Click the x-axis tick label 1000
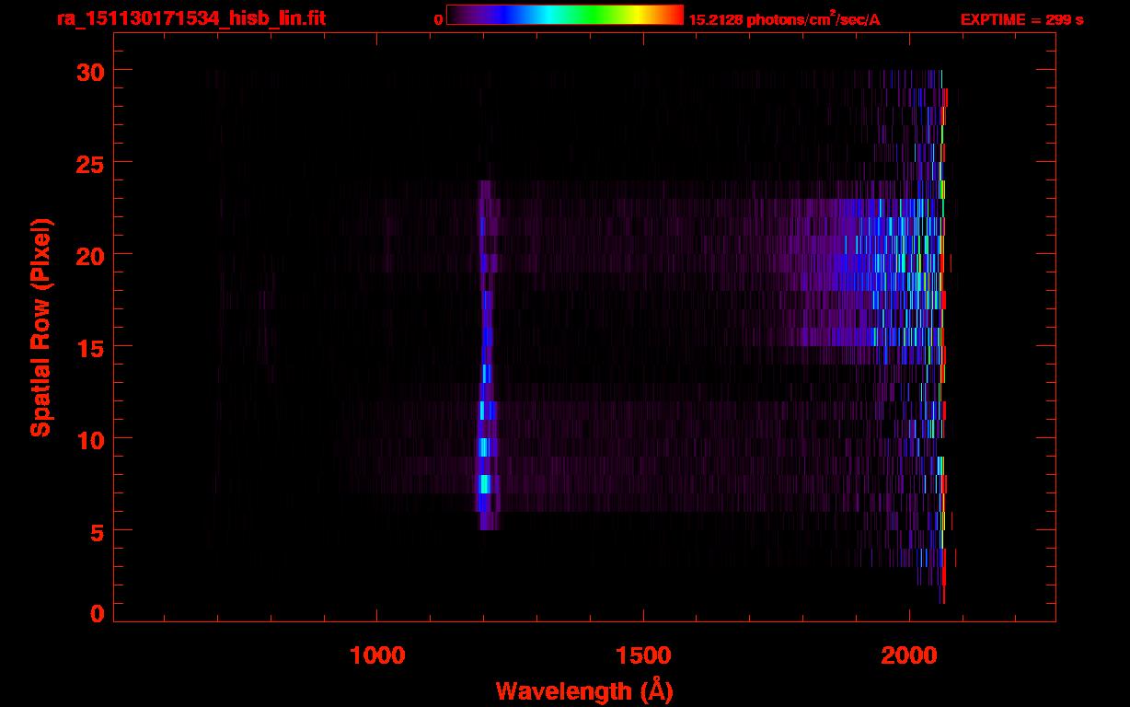The width and height of the screenshot is (1130, 707). click(x=377, y=655)
